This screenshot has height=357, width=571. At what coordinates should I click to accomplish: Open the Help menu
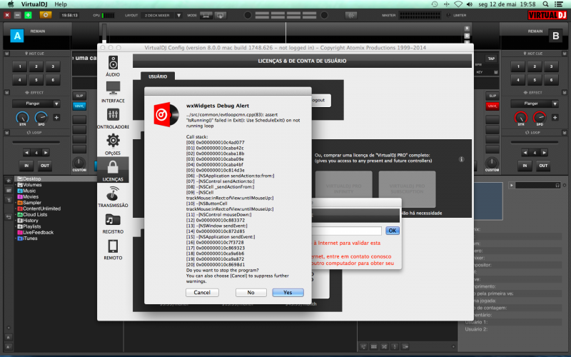click(x=61, y=4)
